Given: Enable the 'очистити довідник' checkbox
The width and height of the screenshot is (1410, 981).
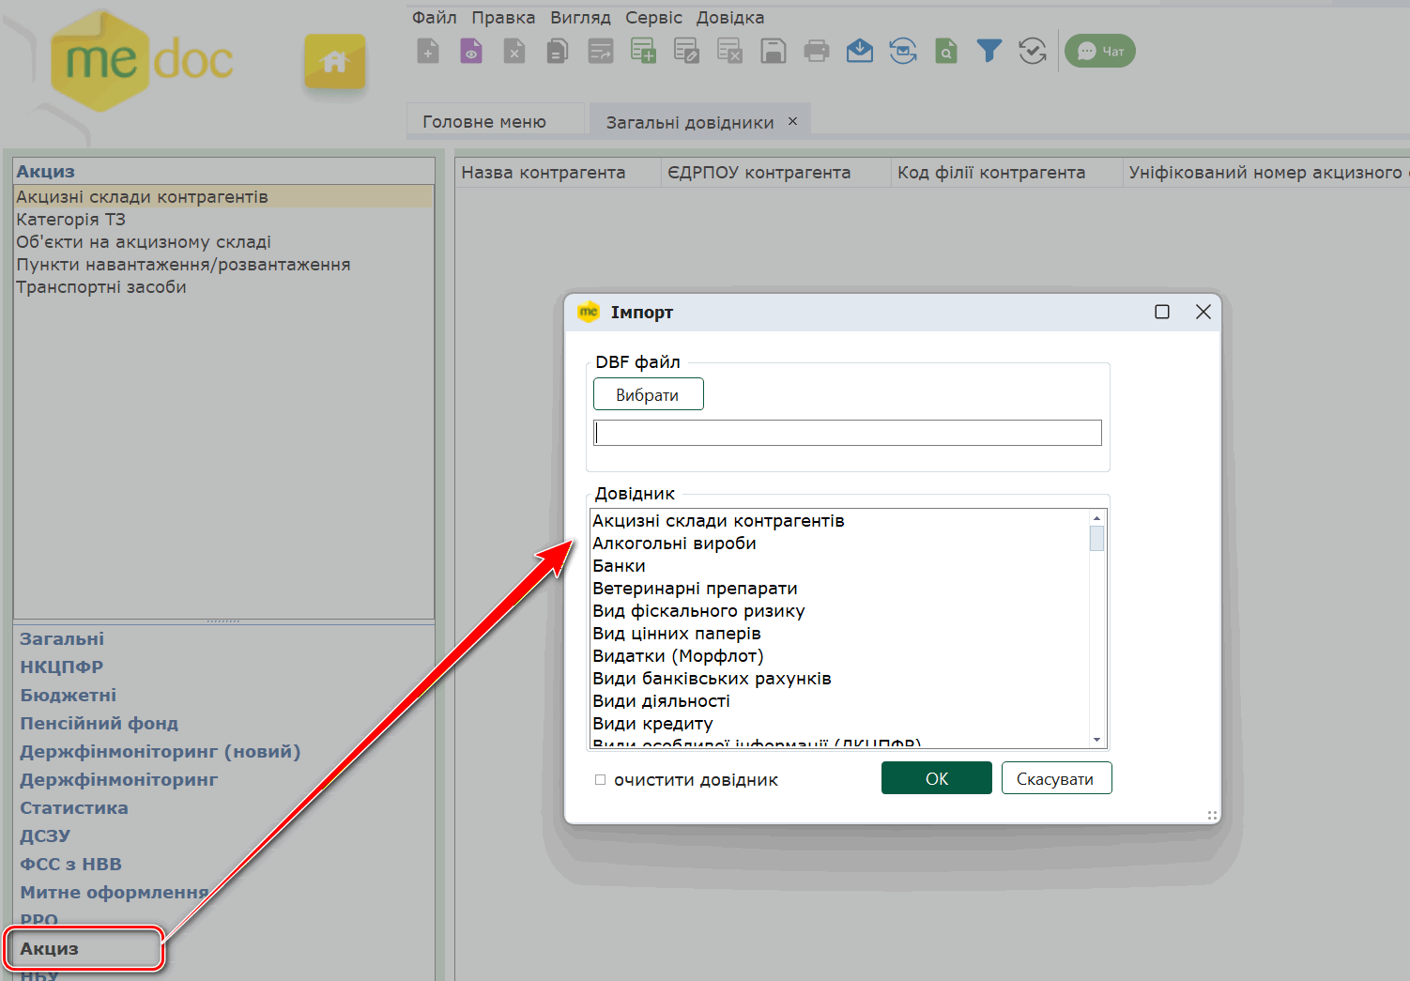Looking at the screenshot, I should point(601,780).
